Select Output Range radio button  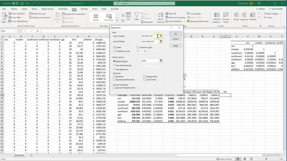click(x=114, y=61)
